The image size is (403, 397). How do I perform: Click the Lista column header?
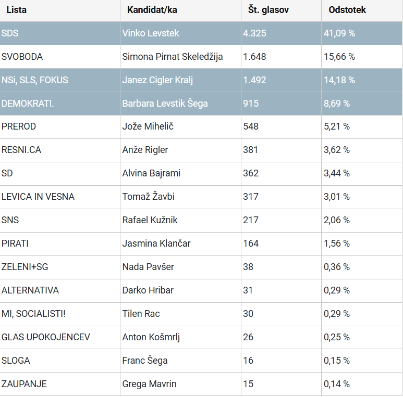tap(17, 10)
